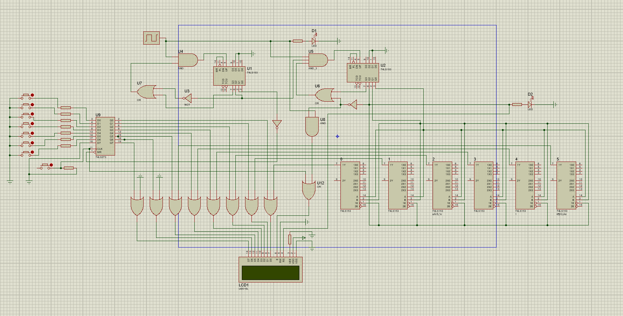Select the D1 LED symbol

(x=314, y=41)
